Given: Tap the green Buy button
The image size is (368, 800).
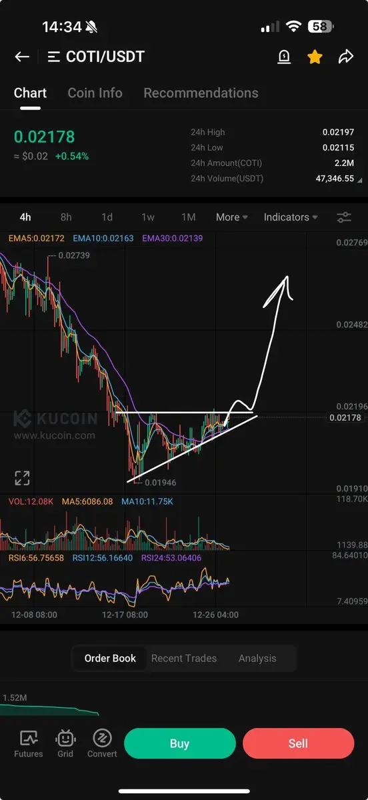Looking at the screenshot, I should pyautogui.click(x=179, y=743).
